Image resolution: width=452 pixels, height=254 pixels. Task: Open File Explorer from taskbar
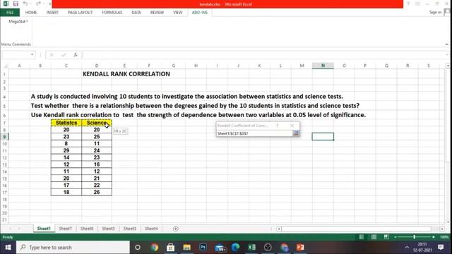(186, 248)
